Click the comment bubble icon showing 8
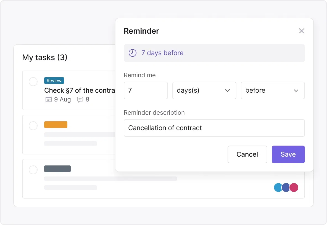This screenshot has height=225, width=327. [80, 100]
